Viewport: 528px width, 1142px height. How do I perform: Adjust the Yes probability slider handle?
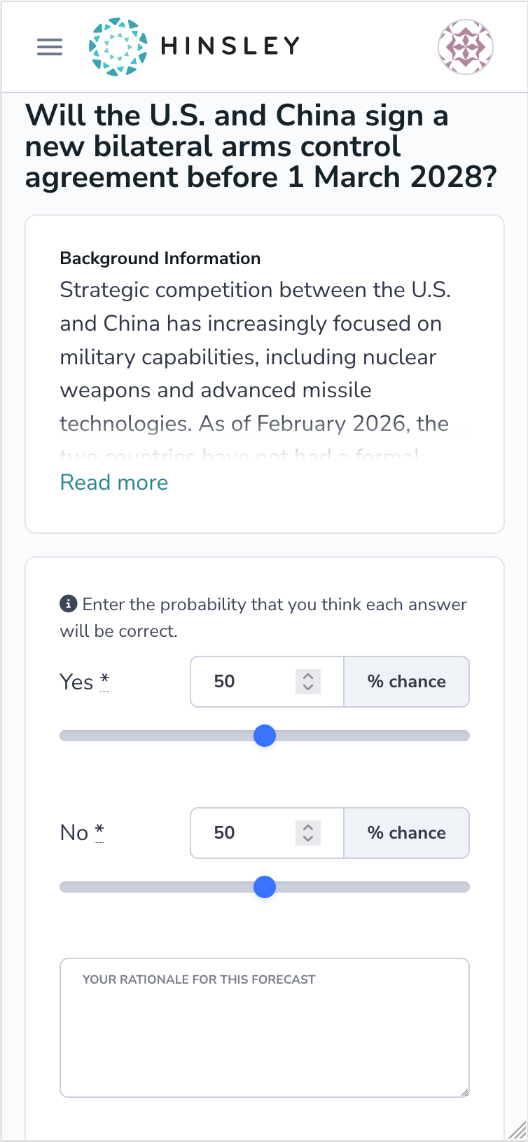265,736
